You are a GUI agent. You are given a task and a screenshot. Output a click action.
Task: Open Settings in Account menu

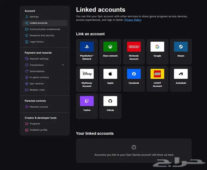[45, 17]
